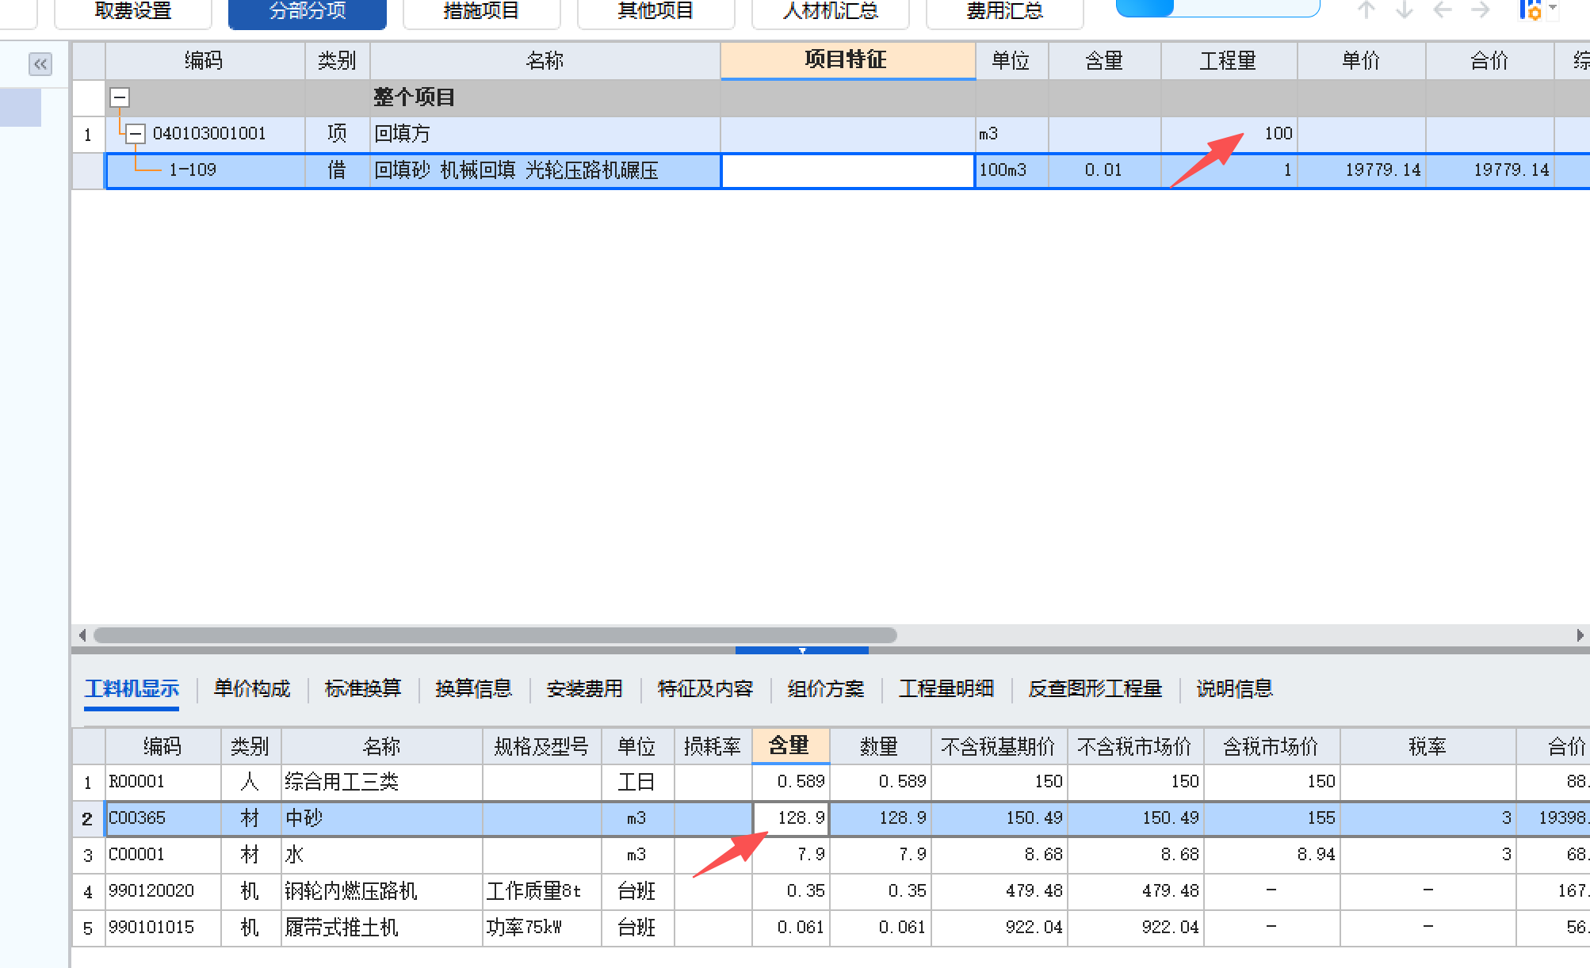This screenshot has width=1590, height=968.
Task: Expand bottom panel via splitter arrow
Action: (802, 650)
